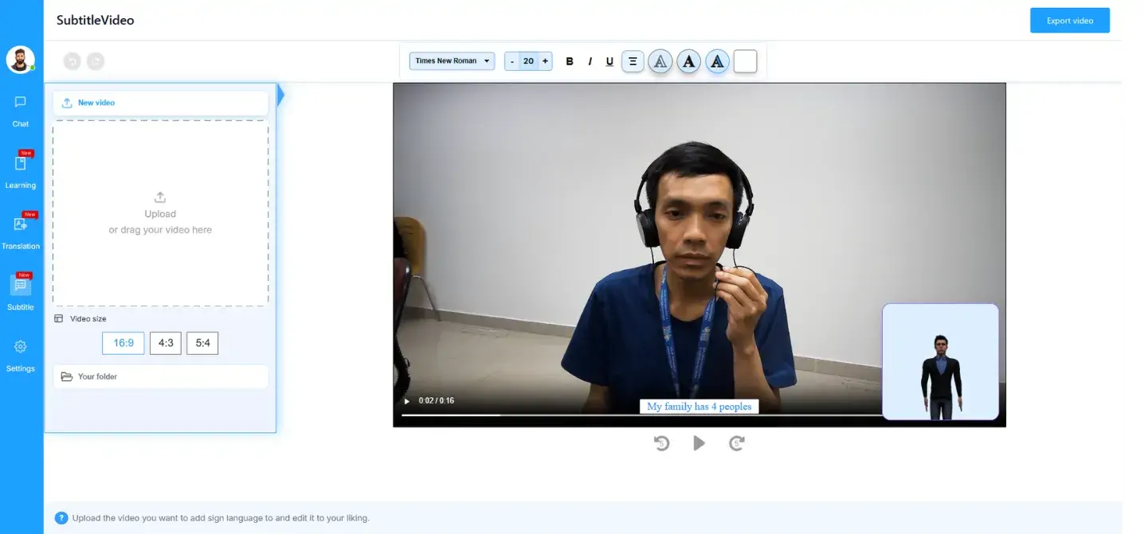Click the rewind button below video

662,443
